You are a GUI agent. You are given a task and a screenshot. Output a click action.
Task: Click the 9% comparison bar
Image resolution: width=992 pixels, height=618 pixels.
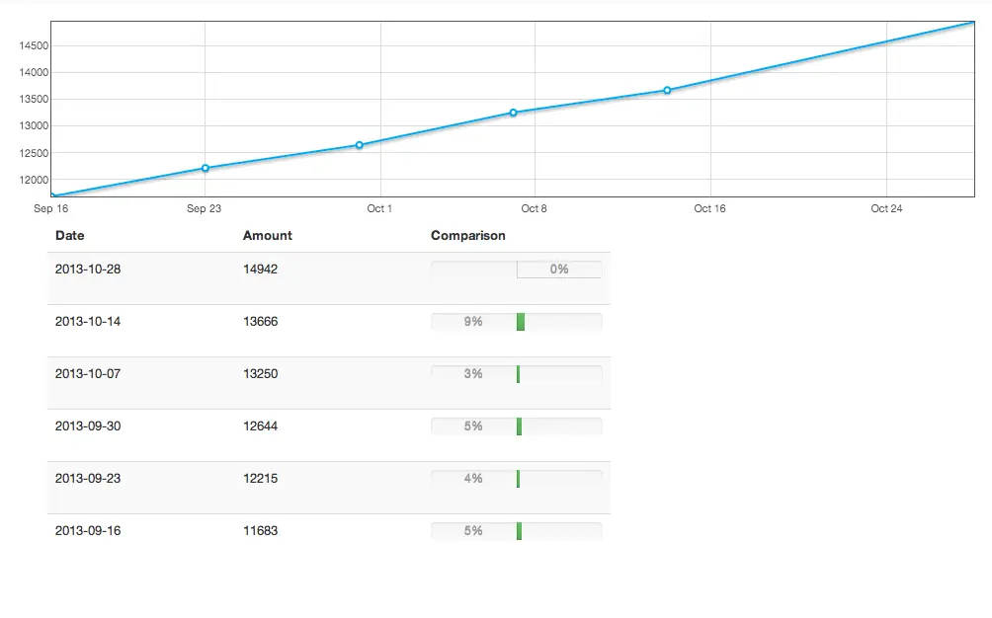coord(516,321)
